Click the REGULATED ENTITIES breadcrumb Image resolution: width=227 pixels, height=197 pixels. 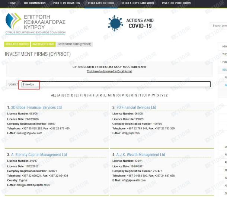[17, 44]
